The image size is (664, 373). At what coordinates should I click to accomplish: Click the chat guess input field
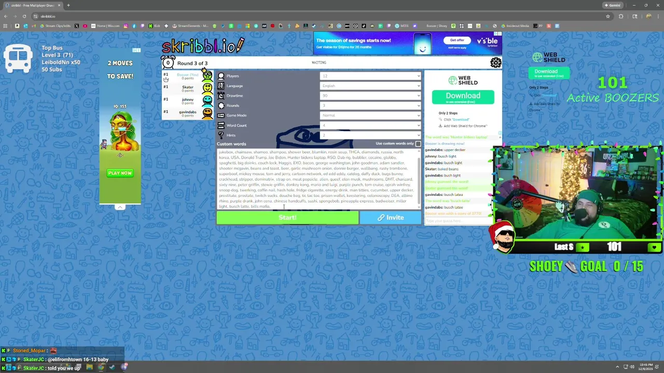point(458,221)
